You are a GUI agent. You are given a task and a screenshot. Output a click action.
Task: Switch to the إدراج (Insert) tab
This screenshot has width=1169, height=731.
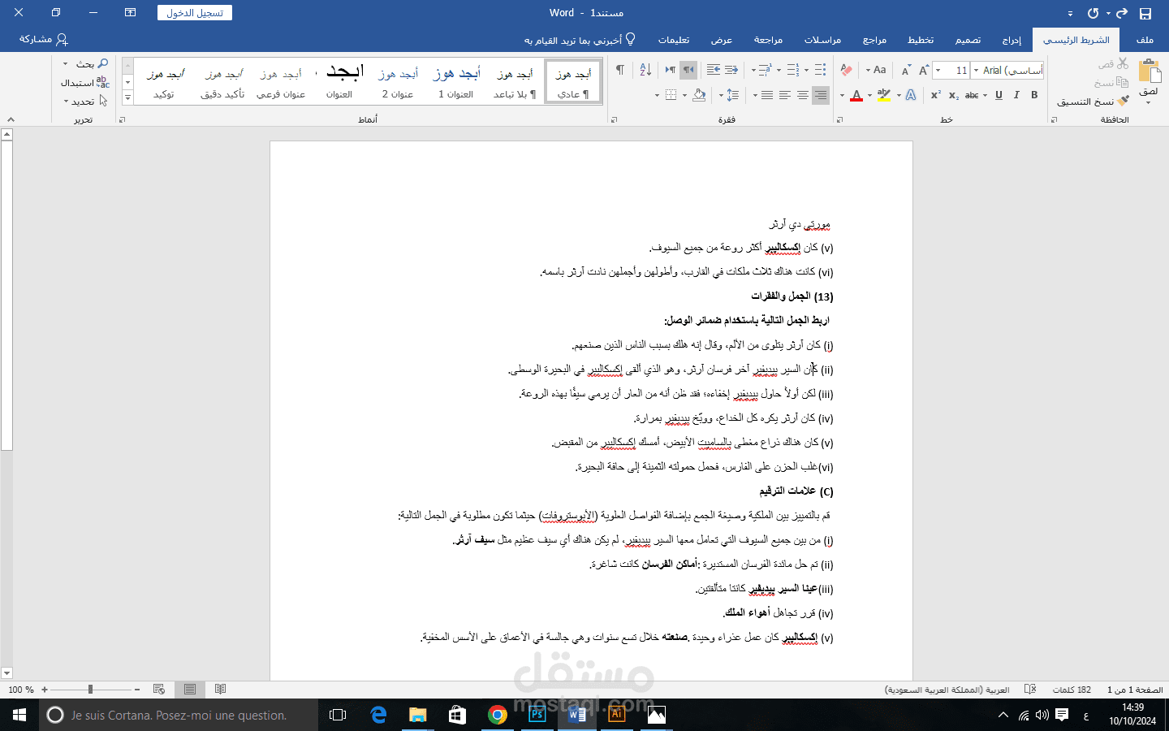coord(1012,40)
